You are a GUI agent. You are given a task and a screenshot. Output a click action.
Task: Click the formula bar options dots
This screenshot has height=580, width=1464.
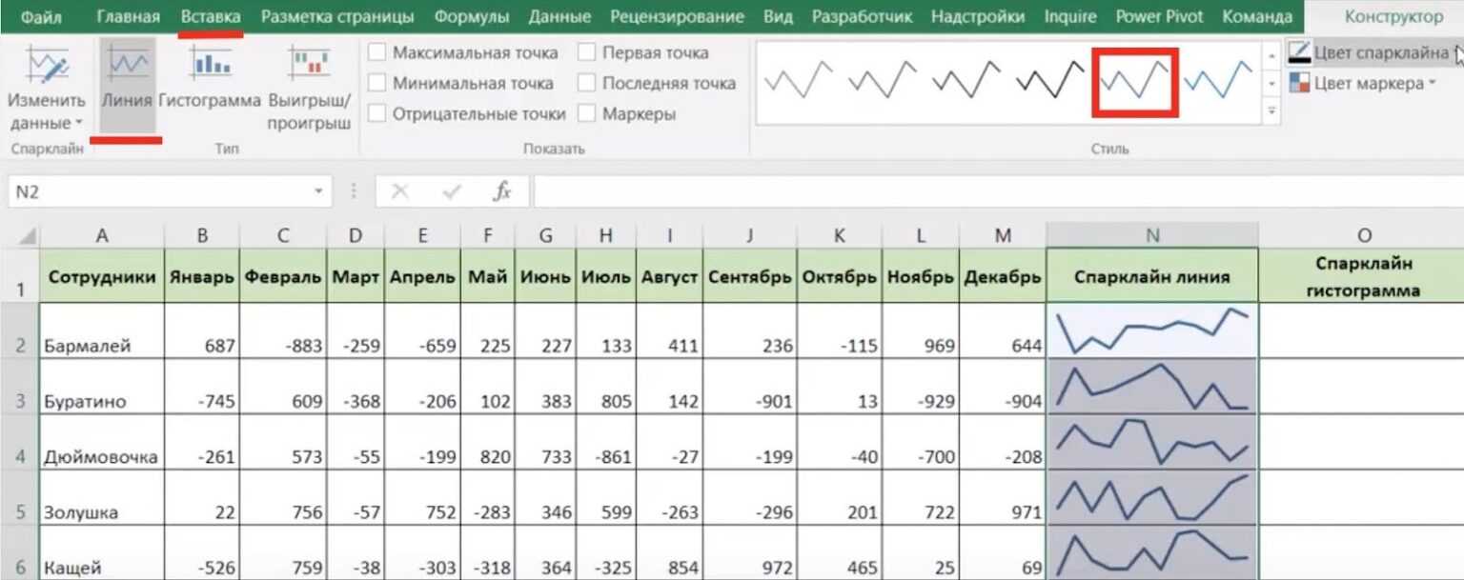point(355,191)
